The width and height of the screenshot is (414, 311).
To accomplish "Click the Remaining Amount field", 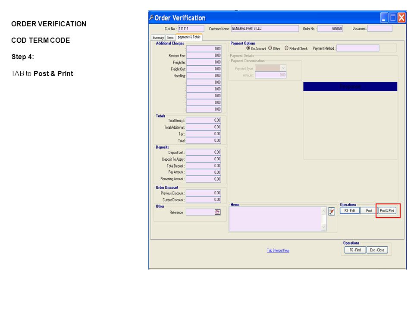I will pos(203,179).
